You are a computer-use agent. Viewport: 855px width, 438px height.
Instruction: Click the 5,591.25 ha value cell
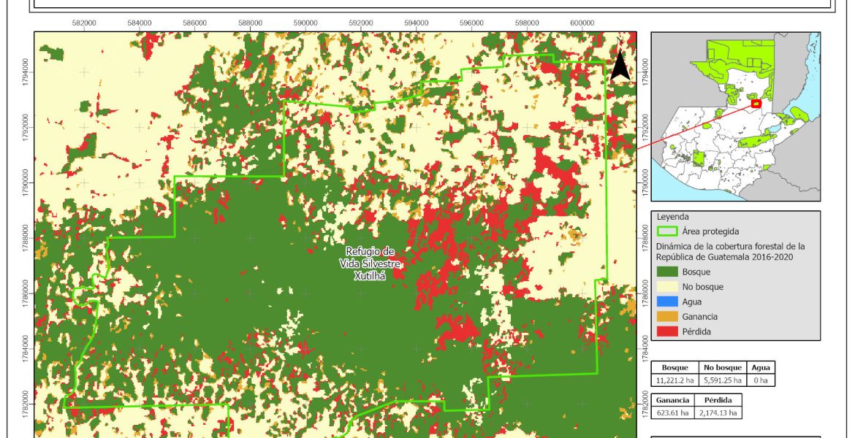[x=723, y=380]
